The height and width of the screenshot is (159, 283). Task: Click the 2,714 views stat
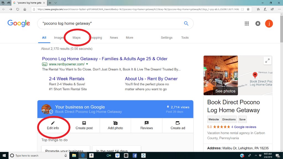178,107
